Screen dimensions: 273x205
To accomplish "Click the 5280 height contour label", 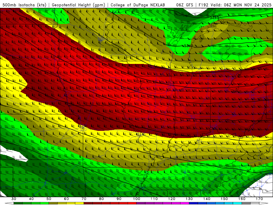I will coord(214,17).
